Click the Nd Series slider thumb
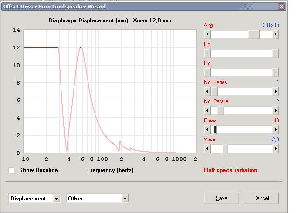Viewport: 298px width, 213px height. pyautogui.click(x=214, y=92)
